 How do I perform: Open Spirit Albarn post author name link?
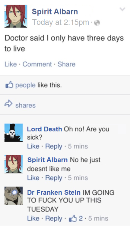pyautogui.click(x=55, y=11)
